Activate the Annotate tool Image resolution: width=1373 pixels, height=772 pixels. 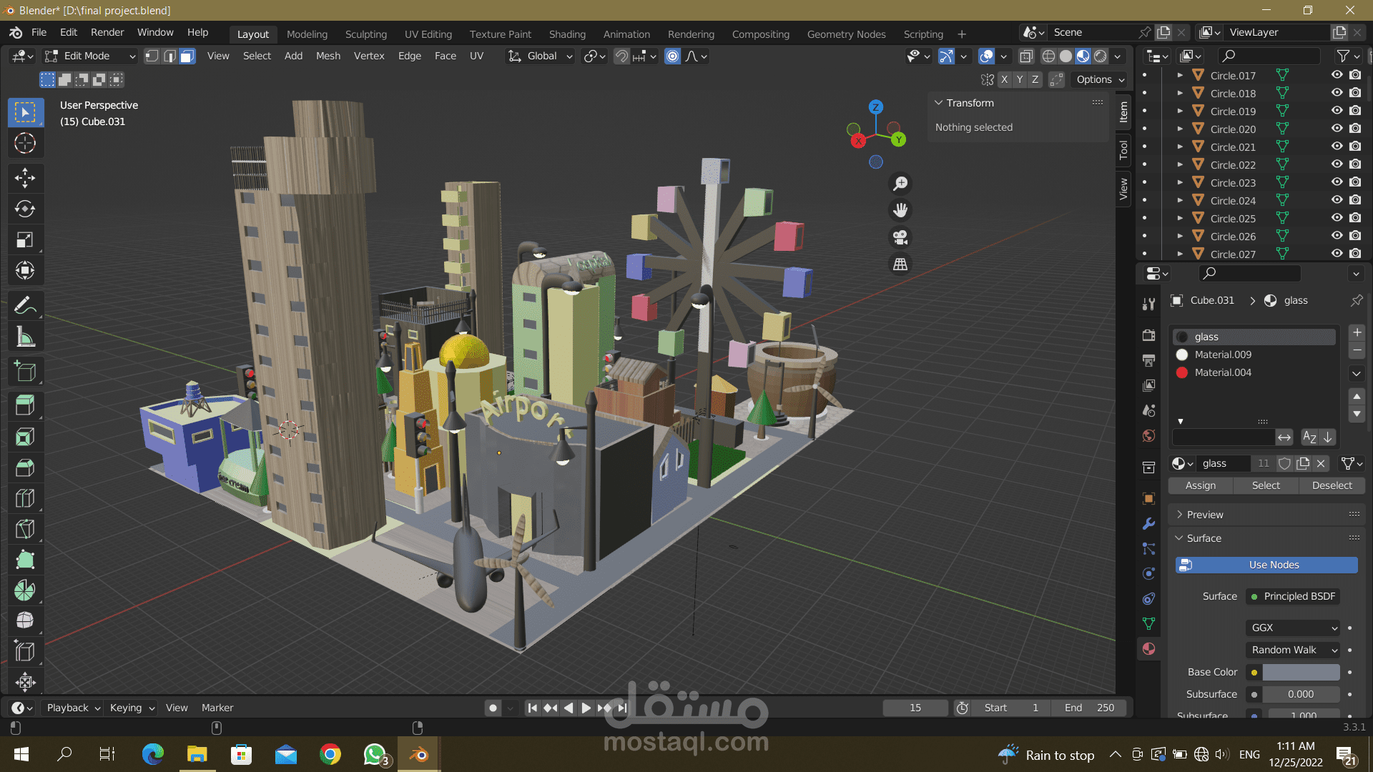25,305
